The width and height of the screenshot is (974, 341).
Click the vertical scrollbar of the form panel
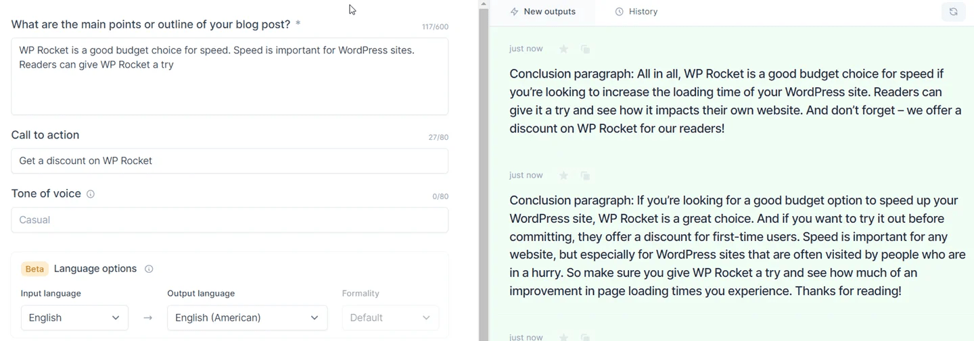(483, 176)
